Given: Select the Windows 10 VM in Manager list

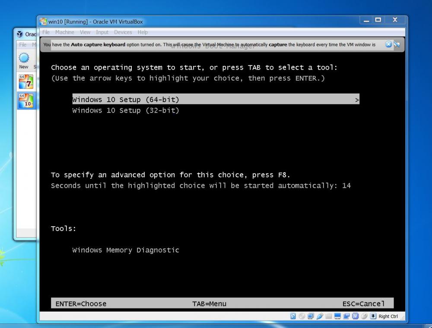Looking at the screenshot, I should (26, 100).
